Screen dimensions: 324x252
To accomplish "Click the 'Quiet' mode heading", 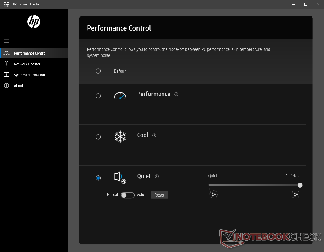I will tap(144, 176).
